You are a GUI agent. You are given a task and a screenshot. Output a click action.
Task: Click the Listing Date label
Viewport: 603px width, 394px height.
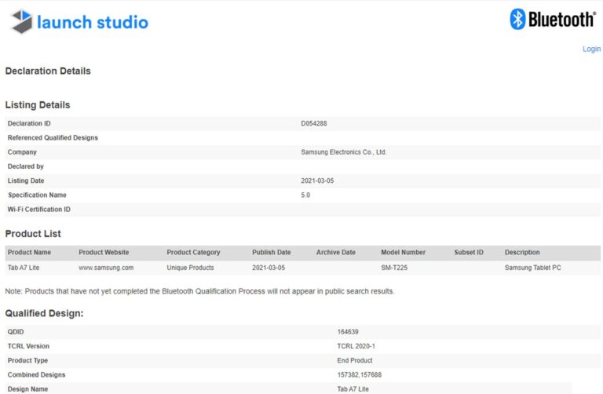pyautogui.click(x=26, y=181)
